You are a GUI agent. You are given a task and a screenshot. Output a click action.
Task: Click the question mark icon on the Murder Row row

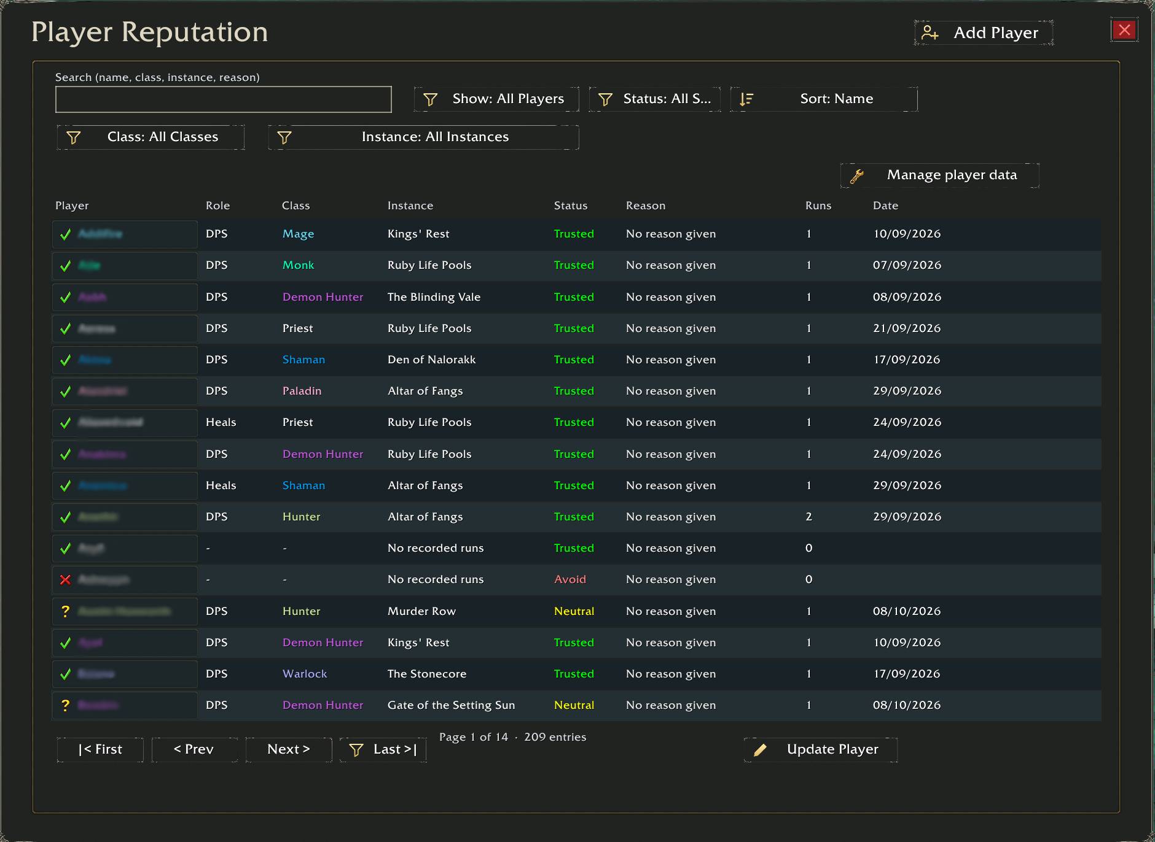pos(66,611)
